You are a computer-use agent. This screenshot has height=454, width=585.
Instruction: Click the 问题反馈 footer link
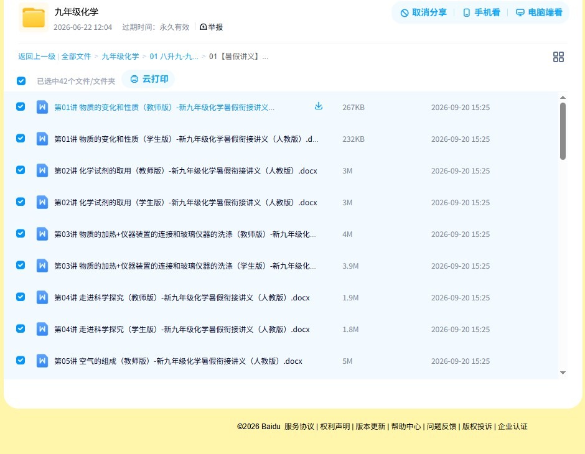[x=441, y=426]
